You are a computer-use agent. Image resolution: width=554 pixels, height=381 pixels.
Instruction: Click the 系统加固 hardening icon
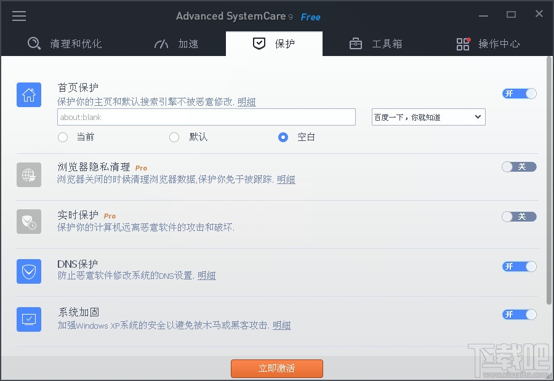coord(28,319)
